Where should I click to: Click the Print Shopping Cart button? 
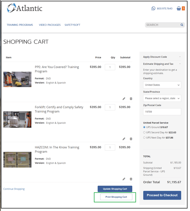click(x=116, y=197)
